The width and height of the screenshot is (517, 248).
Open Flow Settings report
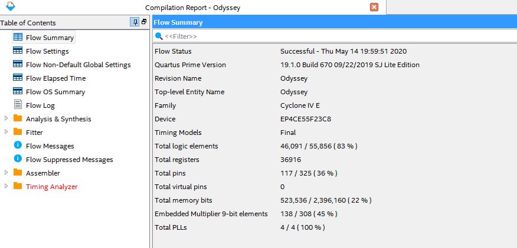[47, 51]
